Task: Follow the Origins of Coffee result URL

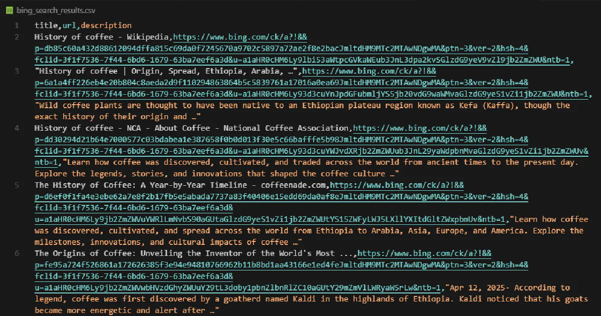Action: coord(280,265)
